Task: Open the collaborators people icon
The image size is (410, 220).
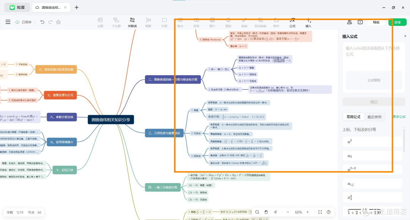Action: pos(349,22)
